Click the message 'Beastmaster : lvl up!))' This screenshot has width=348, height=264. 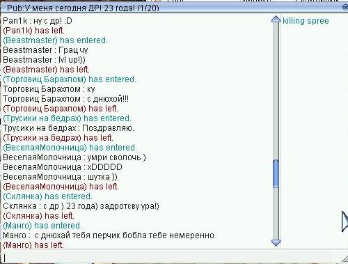(44, 60)
